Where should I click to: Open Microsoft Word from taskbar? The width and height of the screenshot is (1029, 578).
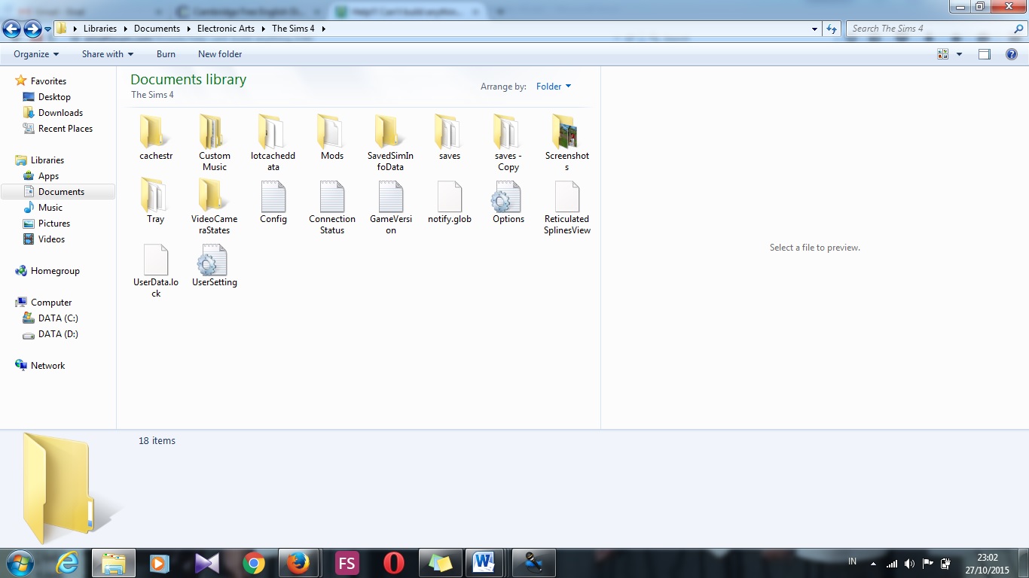(484, 563)
